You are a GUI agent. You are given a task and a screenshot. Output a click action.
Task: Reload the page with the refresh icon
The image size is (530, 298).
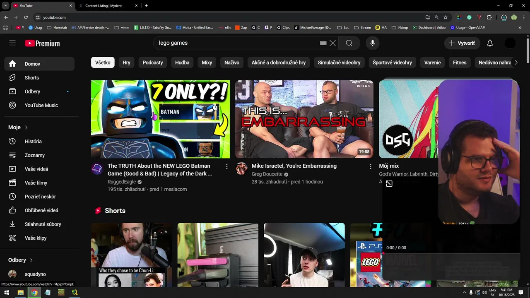(26, 17)
